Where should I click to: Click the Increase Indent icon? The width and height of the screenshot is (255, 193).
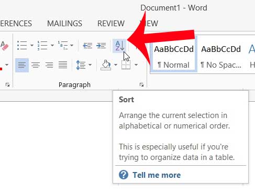click(101, 46)
